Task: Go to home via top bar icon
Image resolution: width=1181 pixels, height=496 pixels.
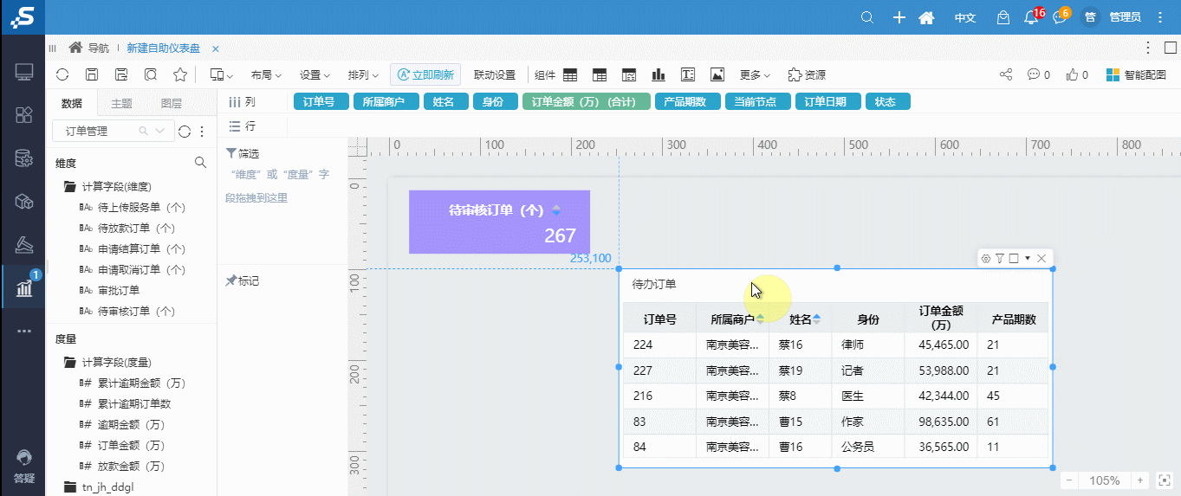Action: (926, 17)
